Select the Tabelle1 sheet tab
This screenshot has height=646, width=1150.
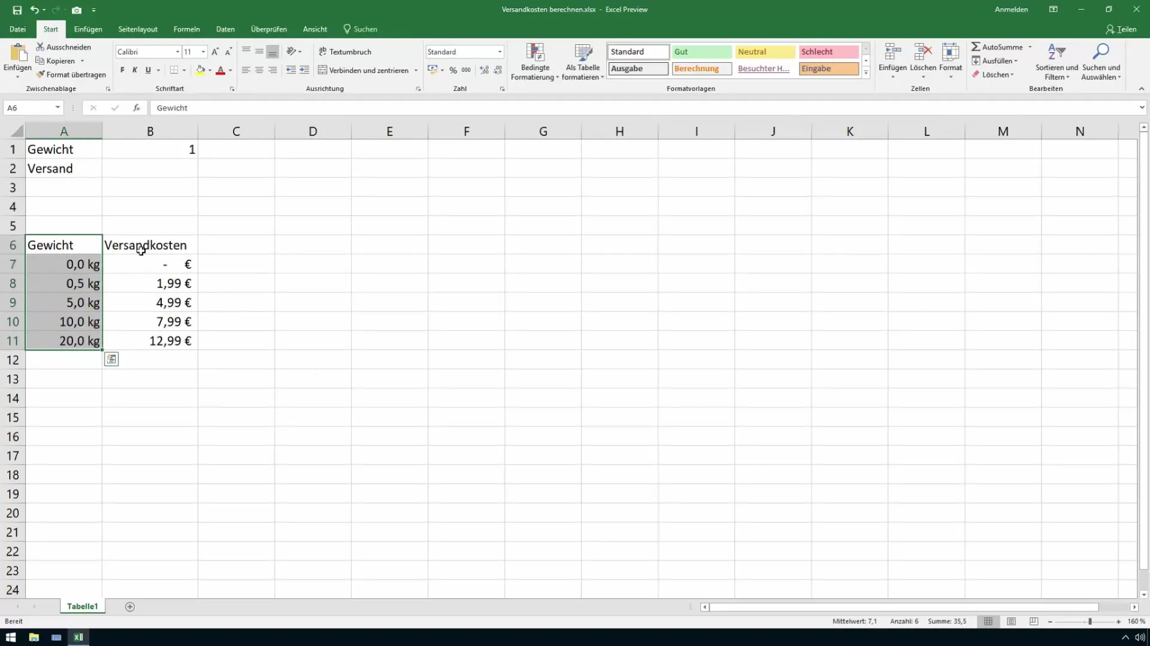(x=82, y=607)
